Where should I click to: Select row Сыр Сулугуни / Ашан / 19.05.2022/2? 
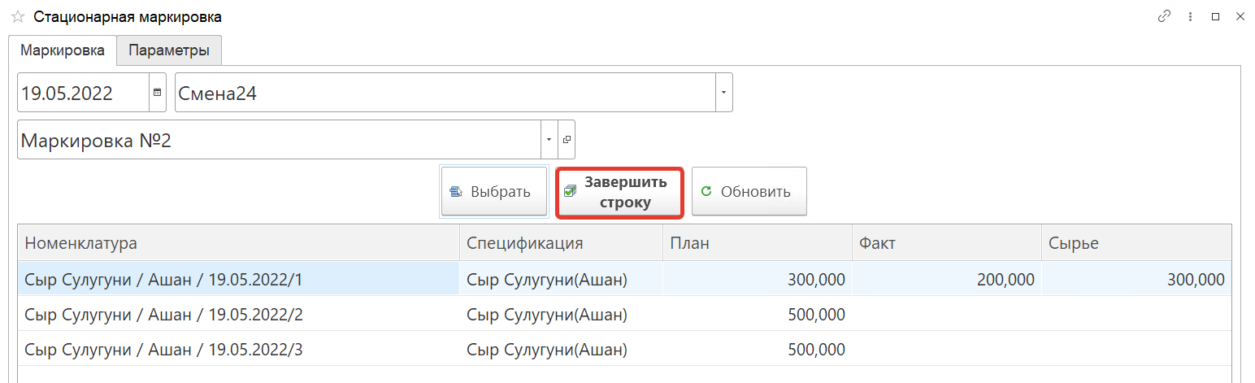[238, 314]
